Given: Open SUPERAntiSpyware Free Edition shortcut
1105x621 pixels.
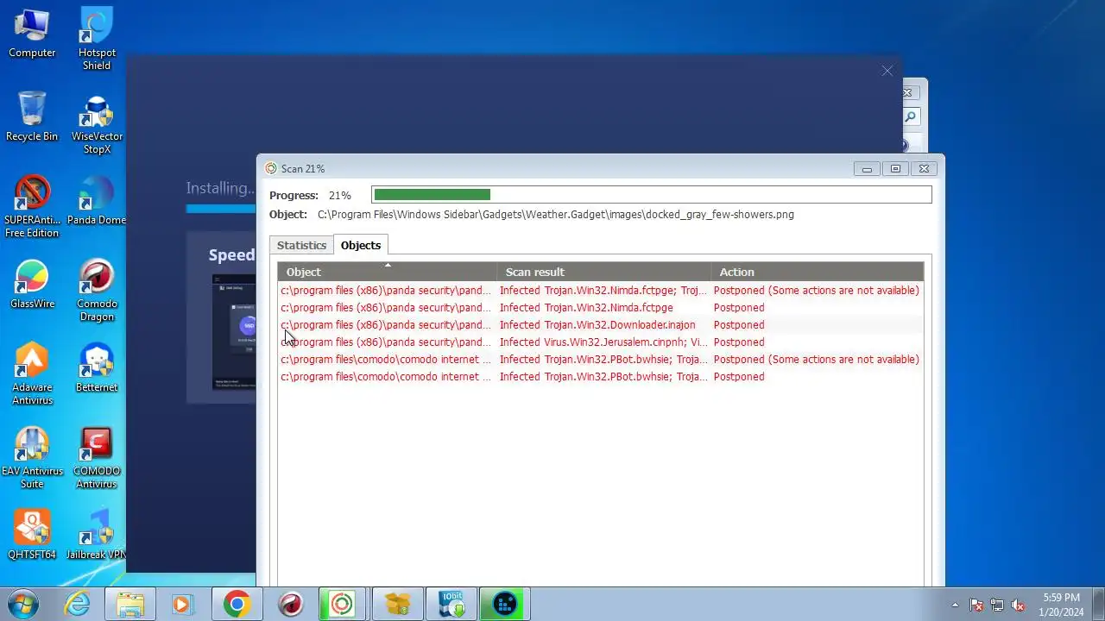Looking at the screenshot, I should (x=32, y=207).
